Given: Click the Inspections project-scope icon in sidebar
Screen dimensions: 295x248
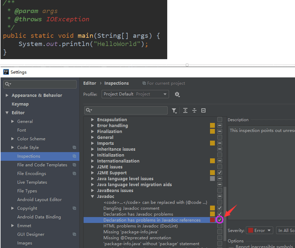Looking at the screenshot, I should [x=74, y=156].
